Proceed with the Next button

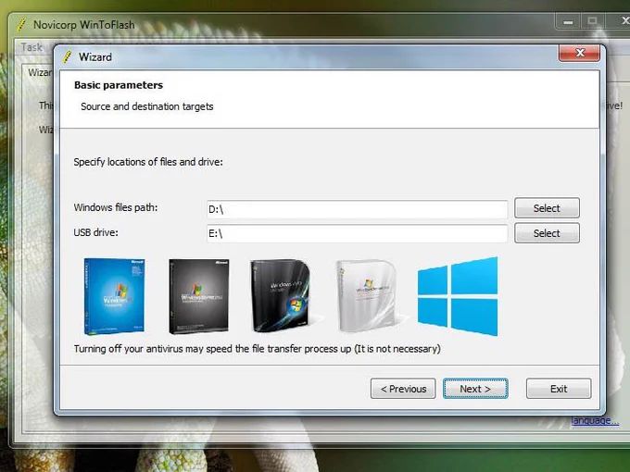tap(475, 389)
